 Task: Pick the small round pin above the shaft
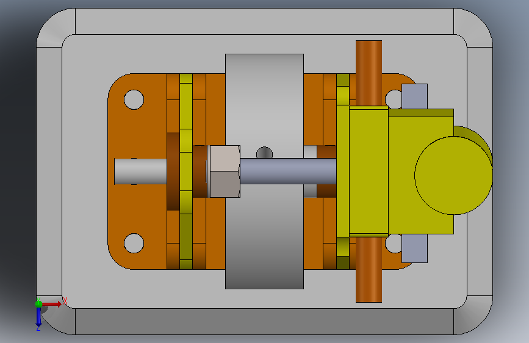click(x=265, y=153)
